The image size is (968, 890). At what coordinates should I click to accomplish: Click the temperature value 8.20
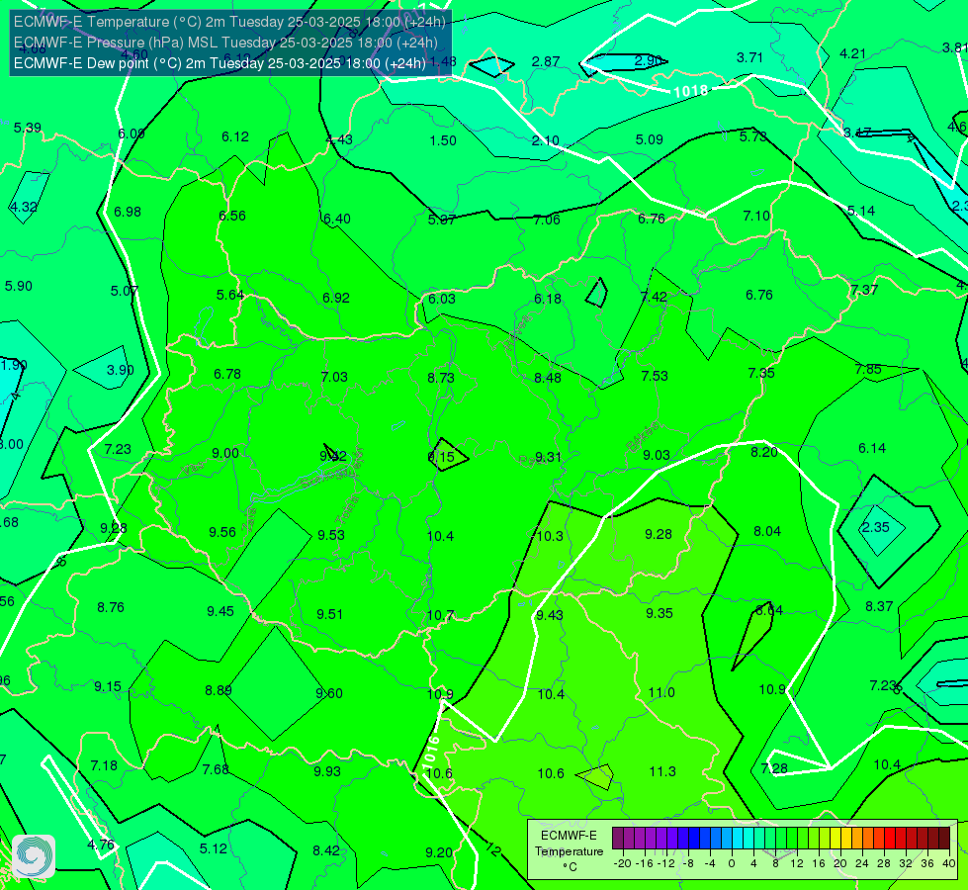[763, 452]
